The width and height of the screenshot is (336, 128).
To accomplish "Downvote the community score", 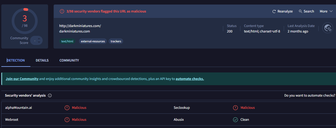I will pyautogui.click(x=39, y=42).
